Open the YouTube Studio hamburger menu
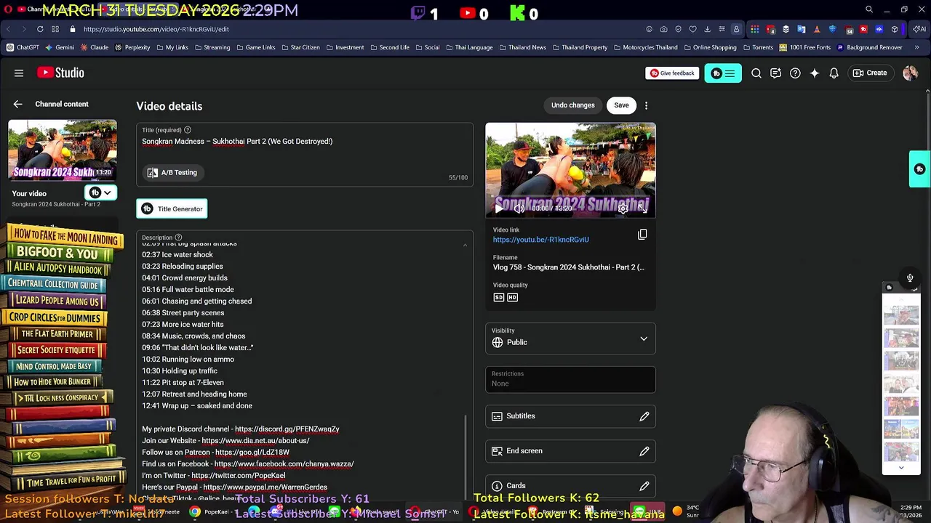931x523 pixels. 19,73
